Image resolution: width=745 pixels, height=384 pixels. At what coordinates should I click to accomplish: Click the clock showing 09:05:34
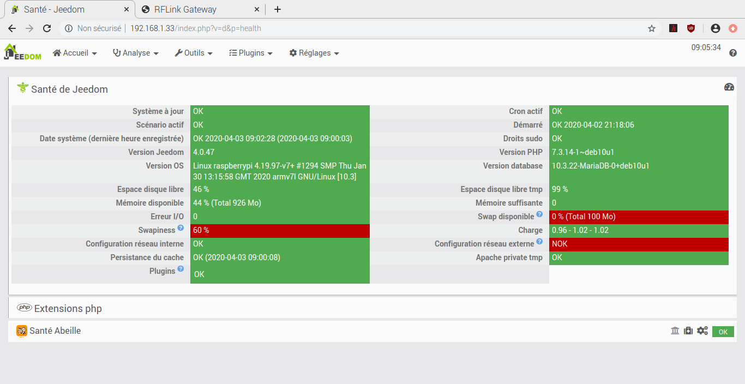coord(706,47)
